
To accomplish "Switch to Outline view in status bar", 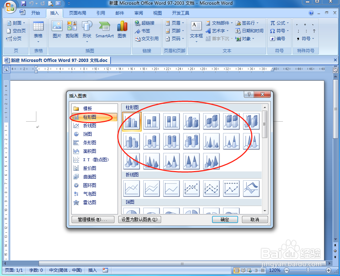I will coord(255,270).
